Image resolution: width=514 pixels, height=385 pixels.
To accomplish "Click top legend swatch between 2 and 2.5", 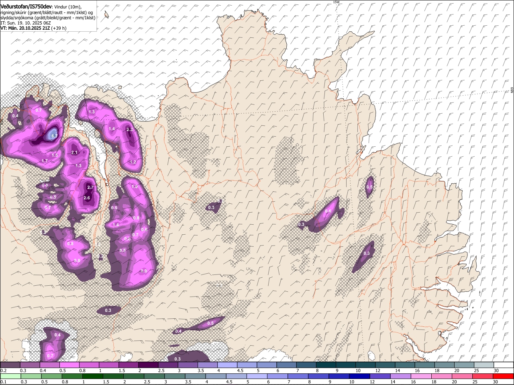I will (148, 365).
